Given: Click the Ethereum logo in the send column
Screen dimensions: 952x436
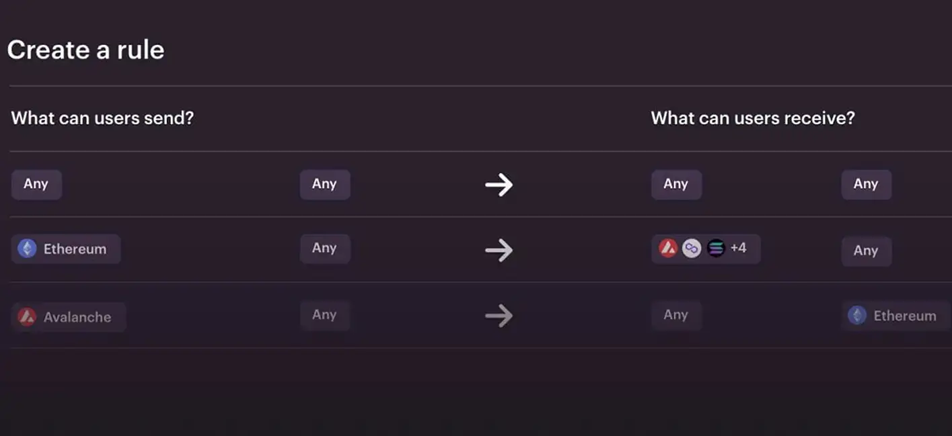Looking at the screenshot, I should click(x=27, y=249).
